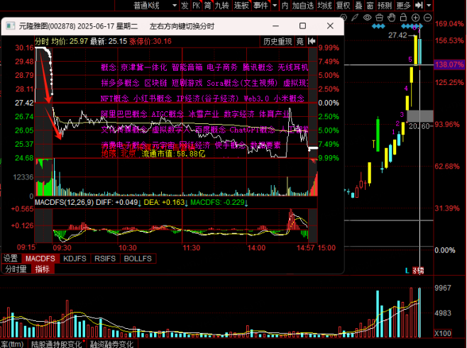Switch to the MACDFS indicator tab

coord(40,259)
